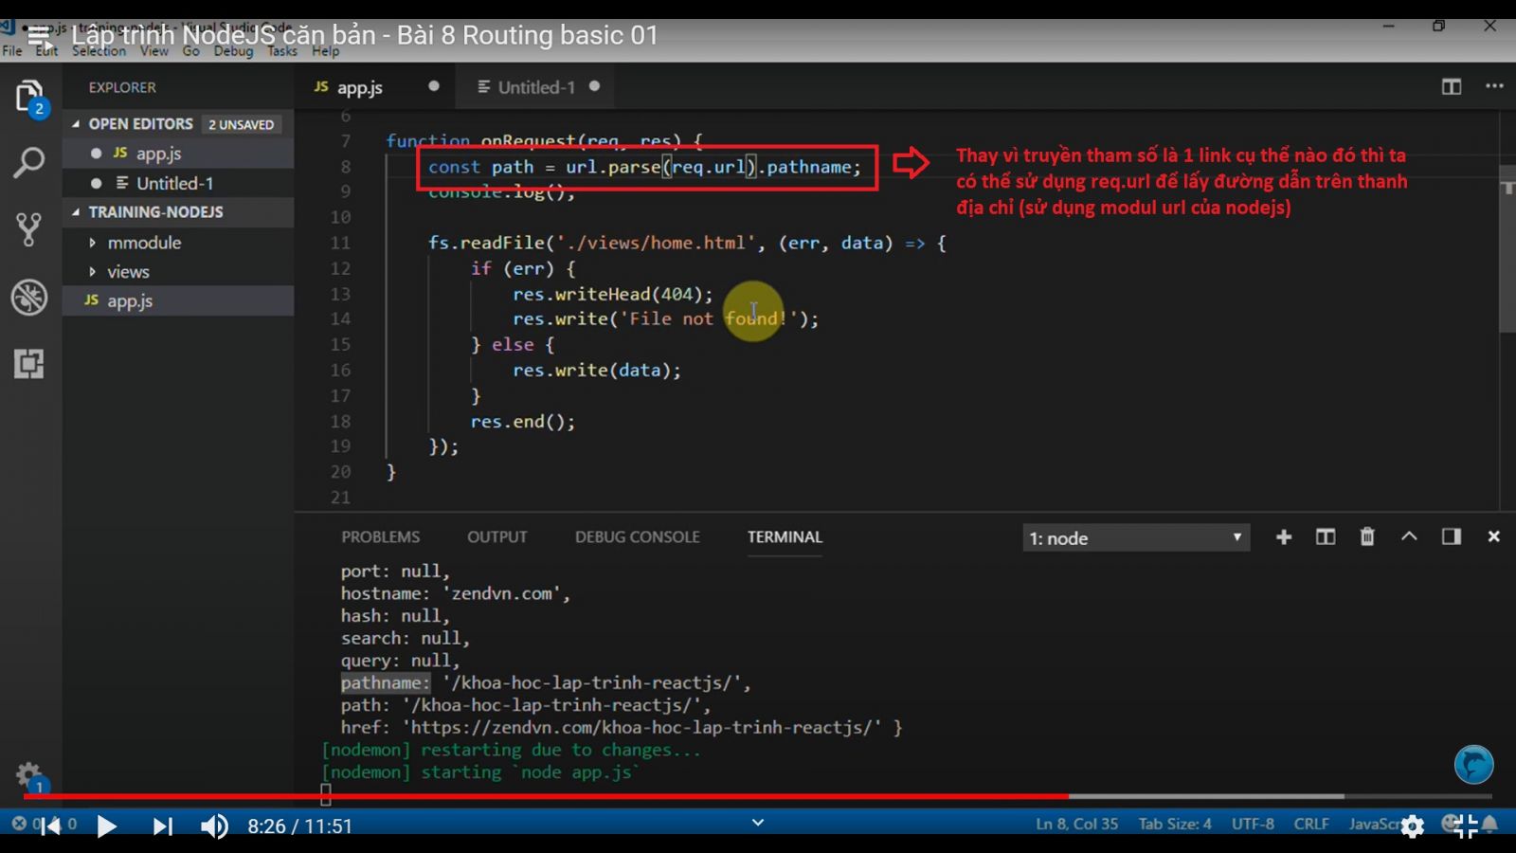Click the floating dolphin assistant icon
The image size is (1516, 853).
point(1473,765)
